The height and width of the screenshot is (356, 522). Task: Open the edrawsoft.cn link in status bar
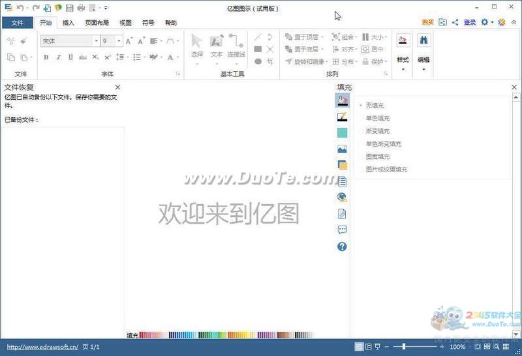(x=42, y=347)
